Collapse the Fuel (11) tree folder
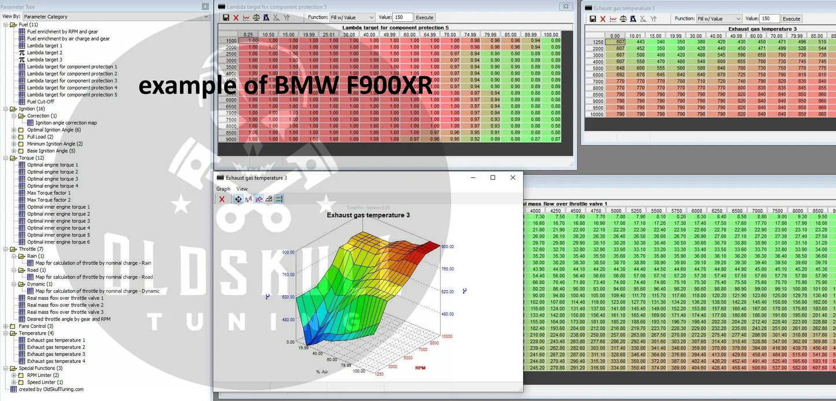 pos(6,25)
